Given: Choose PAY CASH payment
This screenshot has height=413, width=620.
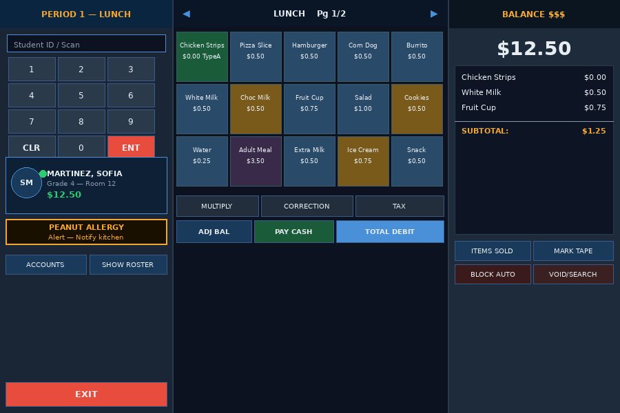Looking at the screenshot, I should [x=293, y=231].
